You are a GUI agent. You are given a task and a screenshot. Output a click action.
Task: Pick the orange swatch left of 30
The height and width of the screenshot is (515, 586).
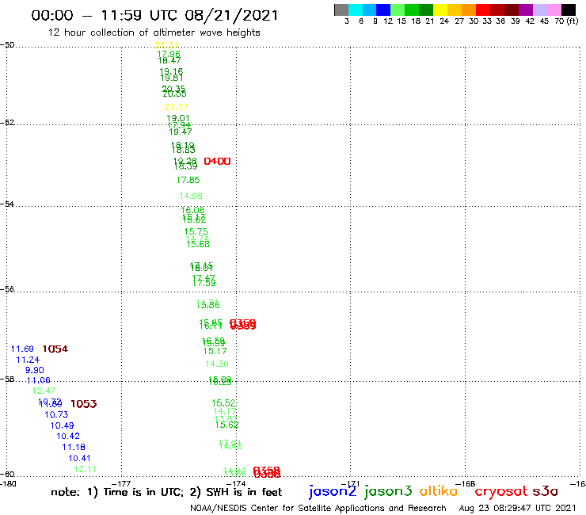pyautogui.click(x=469, y=10)
